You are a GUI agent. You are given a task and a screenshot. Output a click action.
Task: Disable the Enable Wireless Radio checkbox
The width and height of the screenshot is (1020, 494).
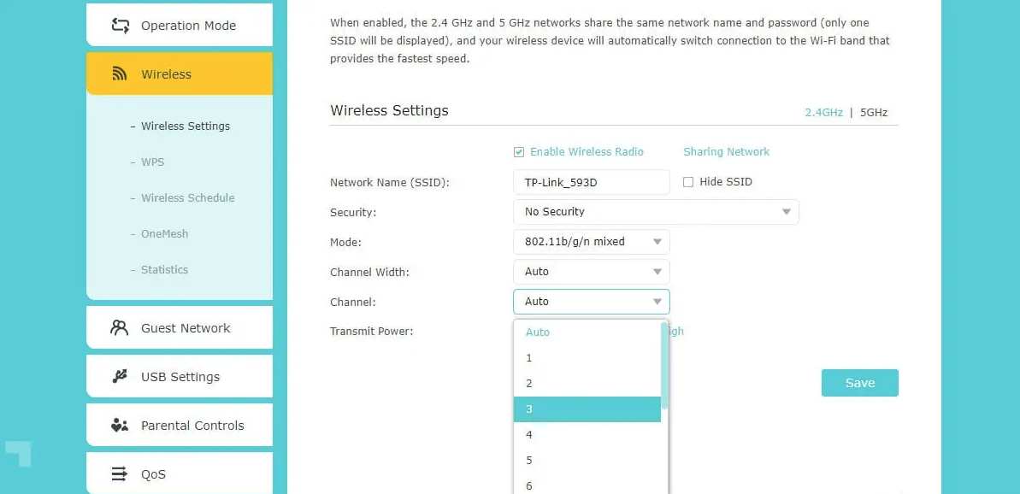point(519,152)
